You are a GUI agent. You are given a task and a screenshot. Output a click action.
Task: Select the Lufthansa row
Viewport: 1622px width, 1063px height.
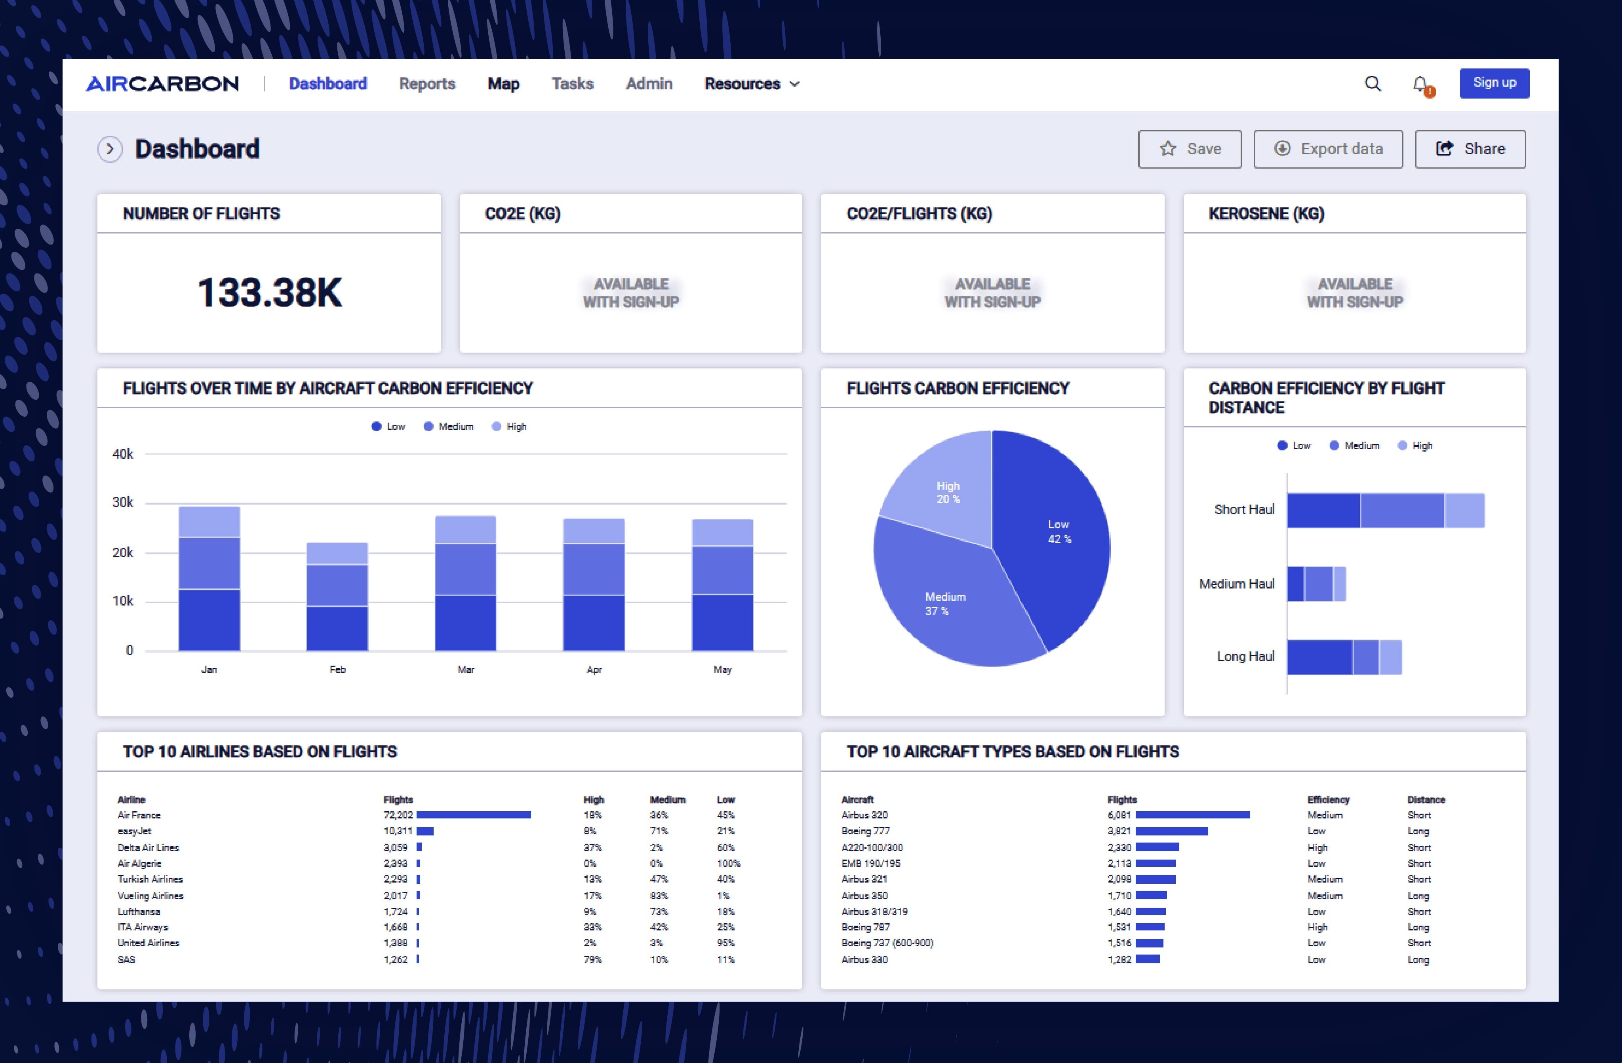[x=429, y=911]
